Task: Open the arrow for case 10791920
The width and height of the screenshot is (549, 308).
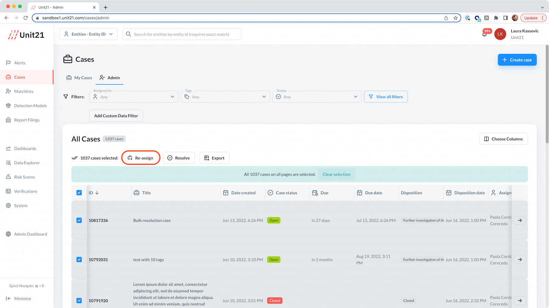Action: coord(520,300)
